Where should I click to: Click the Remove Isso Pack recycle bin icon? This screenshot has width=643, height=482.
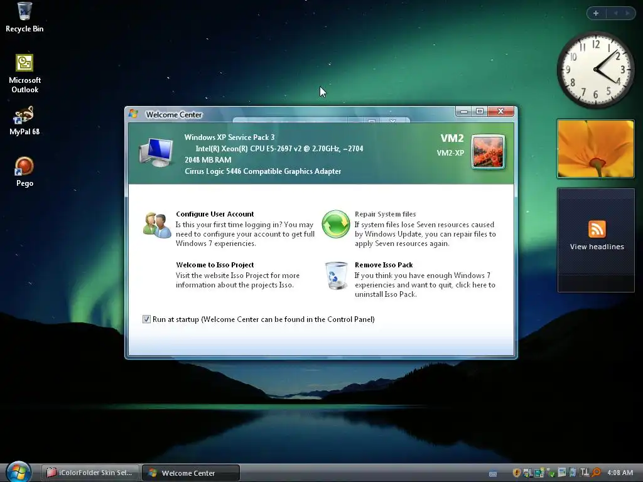337,276
